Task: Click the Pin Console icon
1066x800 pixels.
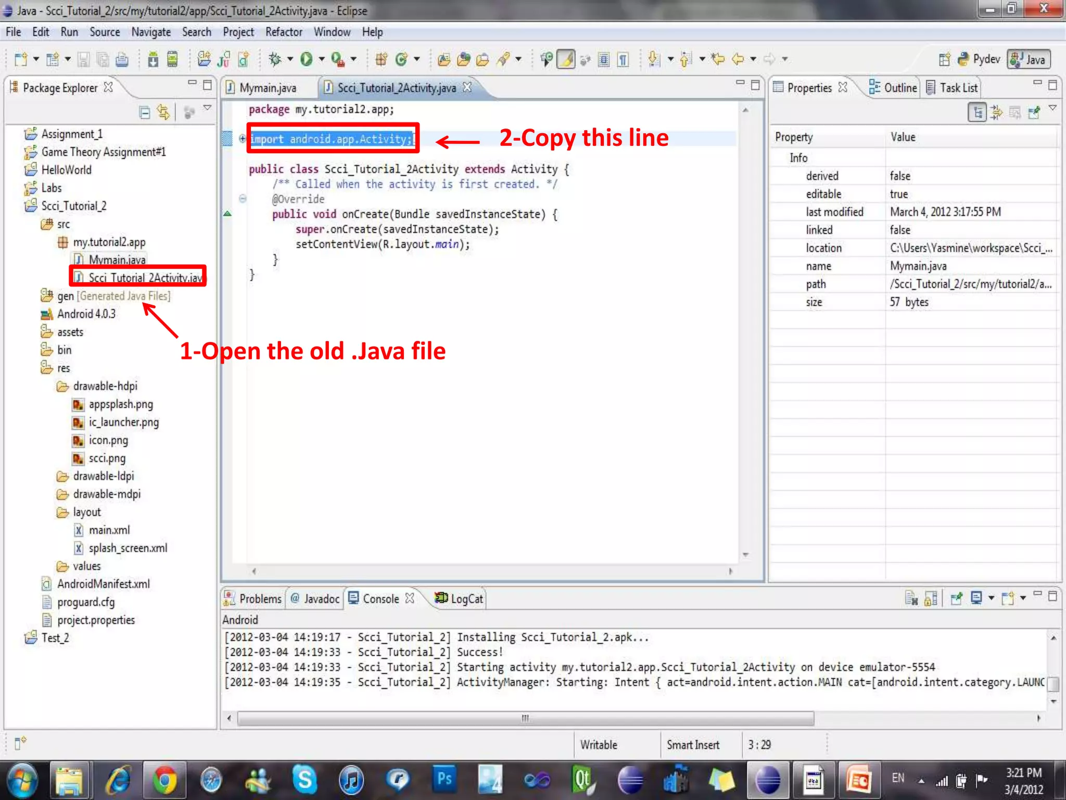Action: click(956, 598)
